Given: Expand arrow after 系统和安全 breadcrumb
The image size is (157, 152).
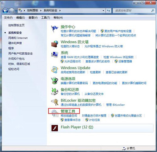Looking at the screenshot, I should click(60, 11).
